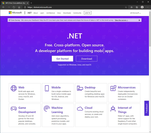The image size is (151, 133).
Task: Open the Microservices heading link
Action: [127, 87]
